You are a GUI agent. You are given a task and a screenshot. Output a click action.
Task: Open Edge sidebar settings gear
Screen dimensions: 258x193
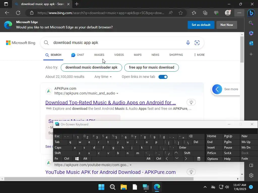[251, 175]
